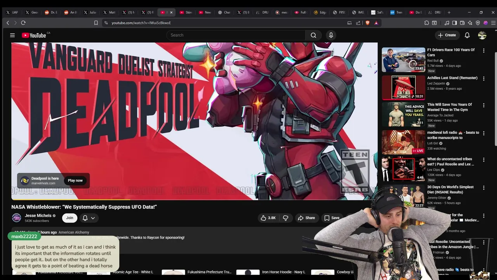The image size is (497, 280).
Task: Share this page link icon
Action: point(358,23)
